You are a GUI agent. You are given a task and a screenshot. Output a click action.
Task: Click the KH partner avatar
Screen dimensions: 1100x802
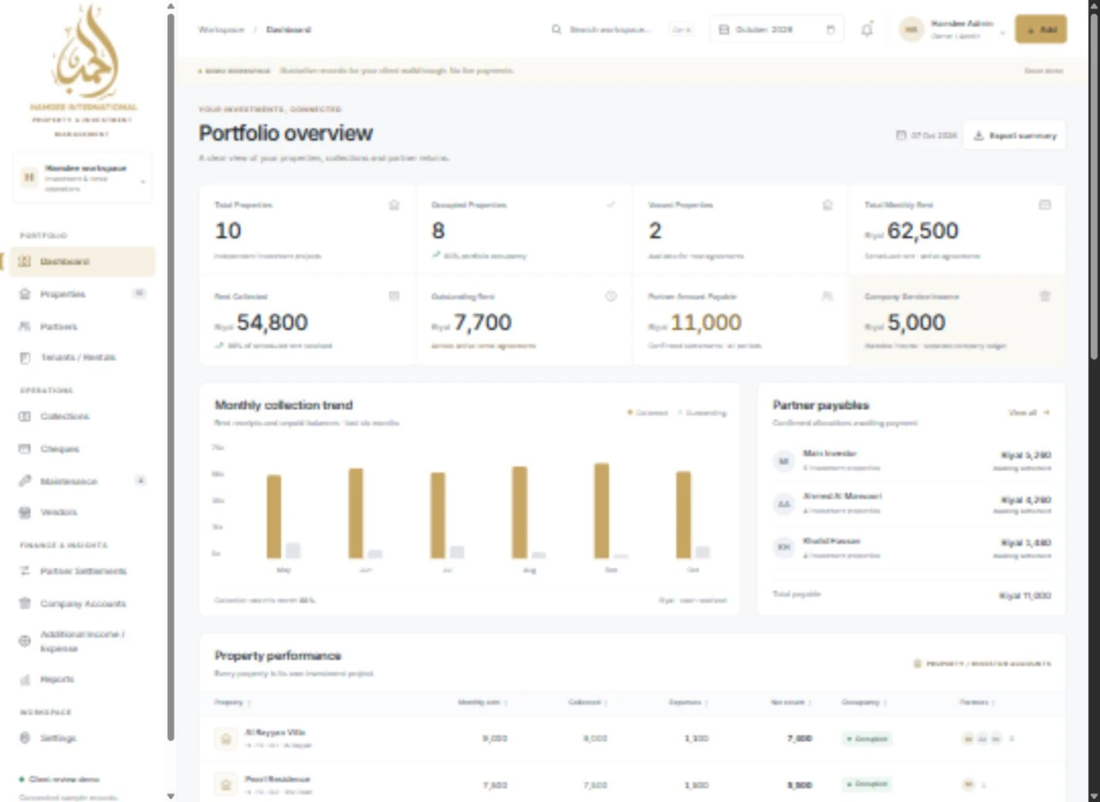784,547
